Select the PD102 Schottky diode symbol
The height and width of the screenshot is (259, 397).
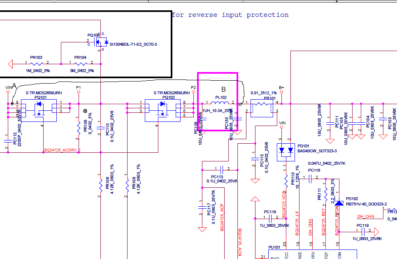[339, 203]
